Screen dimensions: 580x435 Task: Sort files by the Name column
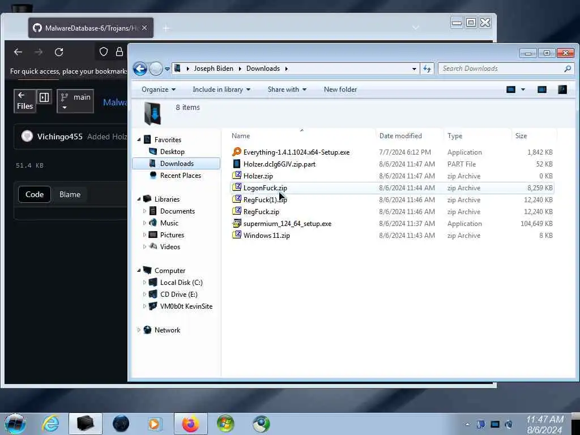pyautogui.click(x=241, y=136)
